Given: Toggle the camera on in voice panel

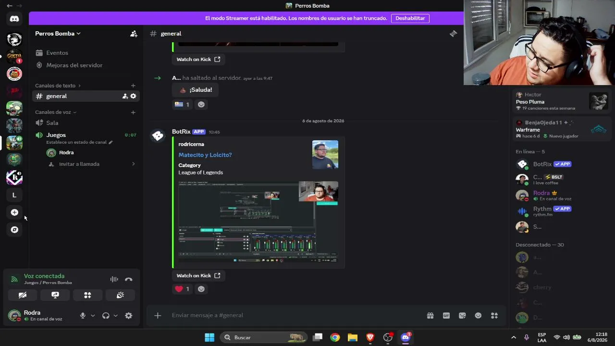Looking at the screenshot, I should (22, 295).
